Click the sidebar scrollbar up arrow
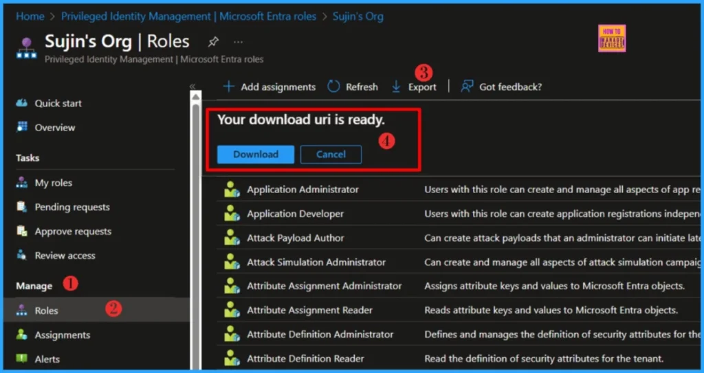Viewport: 704px width, 373px height. point(196,97)
